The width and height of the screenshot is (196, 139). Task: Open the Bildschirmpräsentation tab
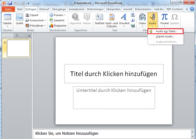[95, 9]
